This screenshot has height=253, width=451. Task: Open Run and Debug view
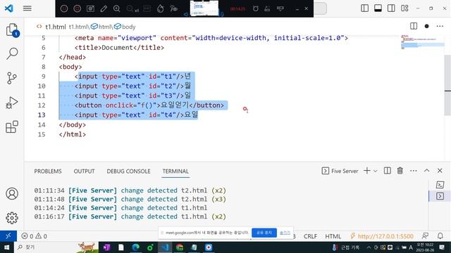[12, 103]
